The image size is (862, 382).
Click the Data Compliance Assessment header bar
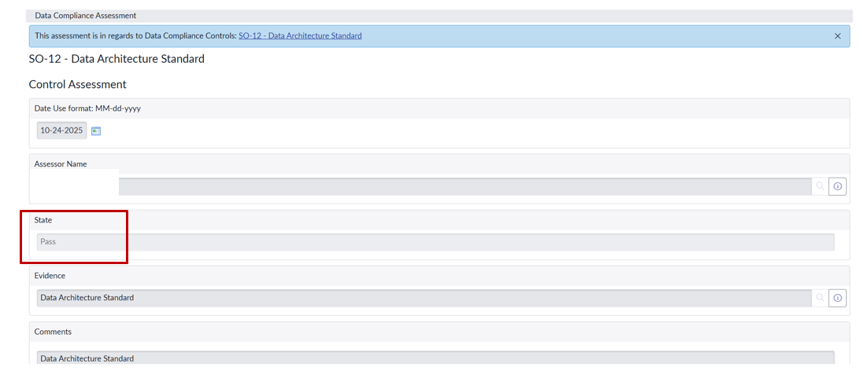[x=439, y=16]
